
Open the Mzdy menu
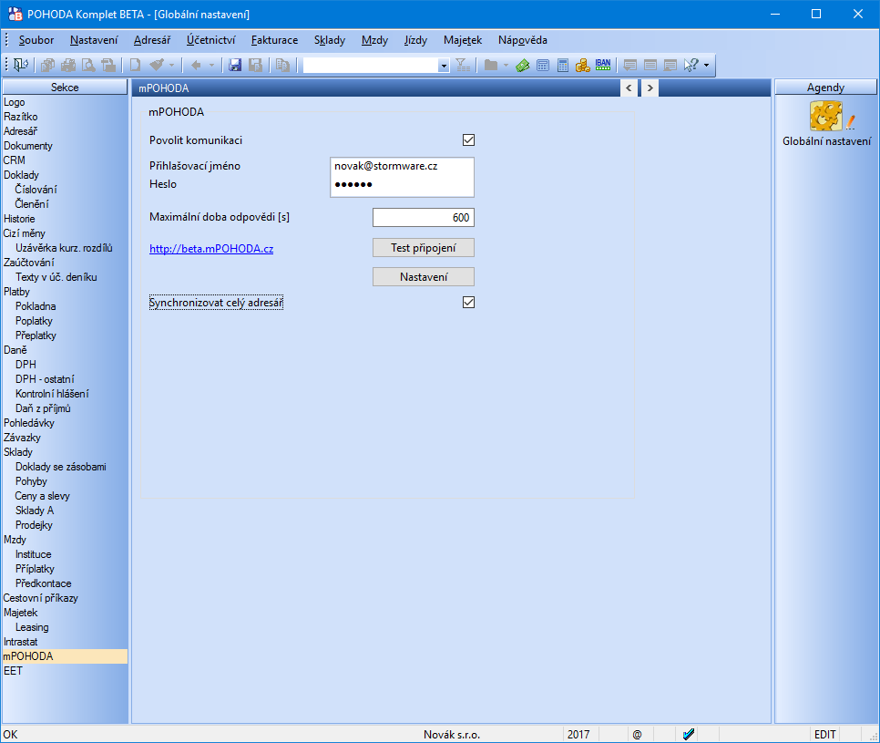[375, 40]
